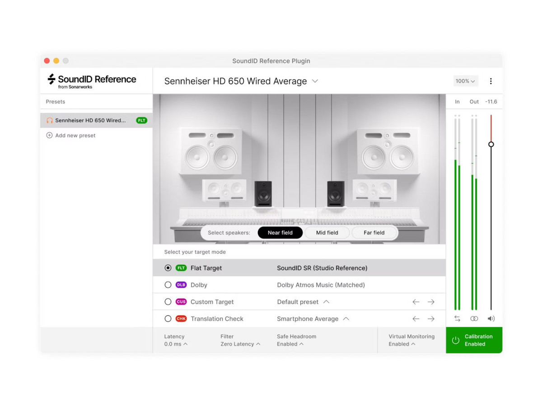Click the left black near-field speaker
Screen dimensions: 542x407
[x=263, y=194]
